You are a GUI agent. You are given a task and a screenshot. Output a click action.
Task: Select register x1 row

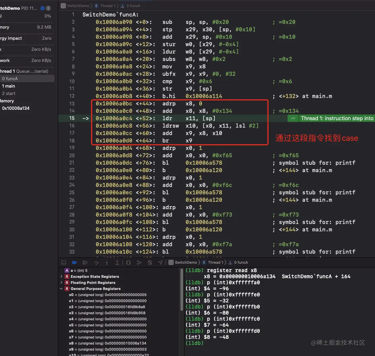[108, 301]
